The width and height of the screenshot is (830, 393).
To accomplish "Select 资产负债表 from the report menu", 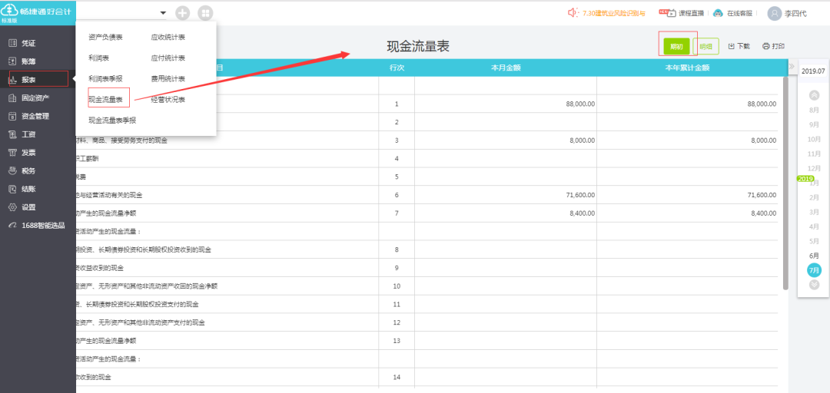I will pyautogui.click(x=106, y=37).
